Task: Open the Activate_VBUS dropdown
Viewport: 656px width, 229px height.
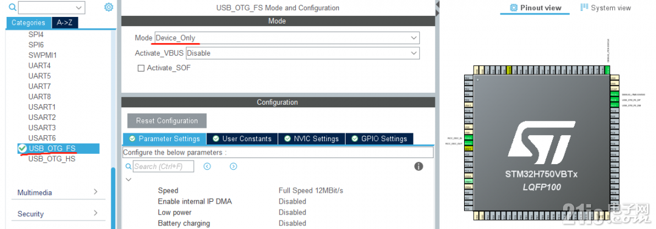Action: pyautogui.click(x=302, y=53)
